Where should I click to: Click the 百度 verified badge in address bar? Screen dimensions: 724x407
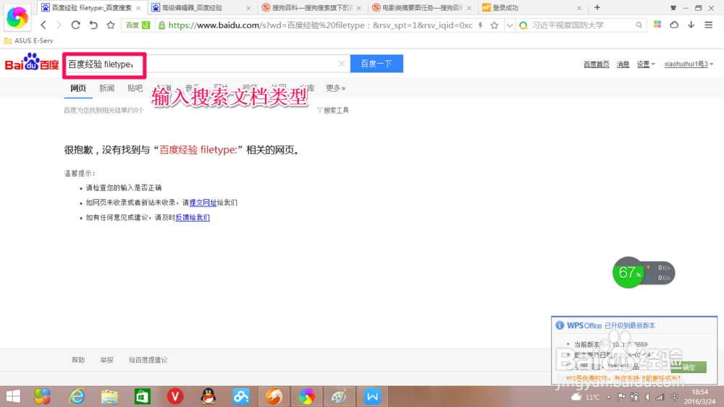[x=138, y=25]
